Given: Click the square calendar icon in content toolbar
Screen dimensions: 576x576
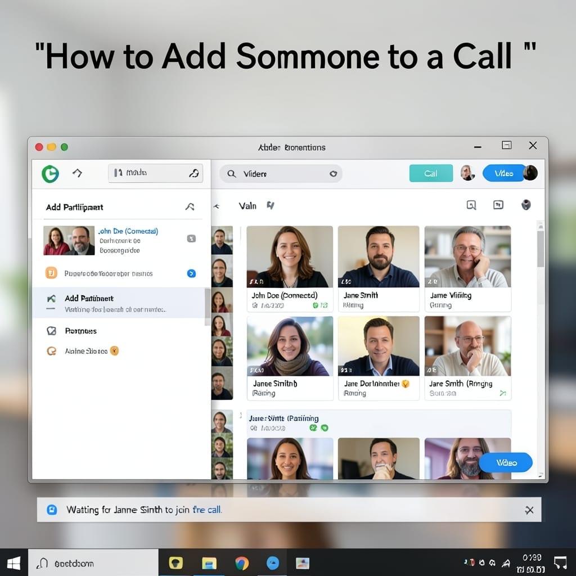Looking at the screenshot, I should pyautogui.click(x=498, y=205).
